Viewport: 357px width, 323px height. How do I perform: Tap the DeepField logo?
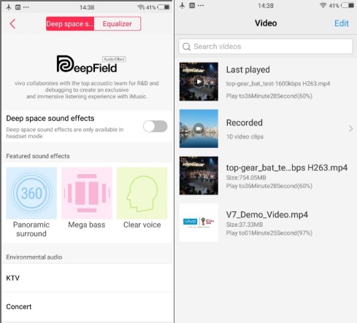click(87, 65)
